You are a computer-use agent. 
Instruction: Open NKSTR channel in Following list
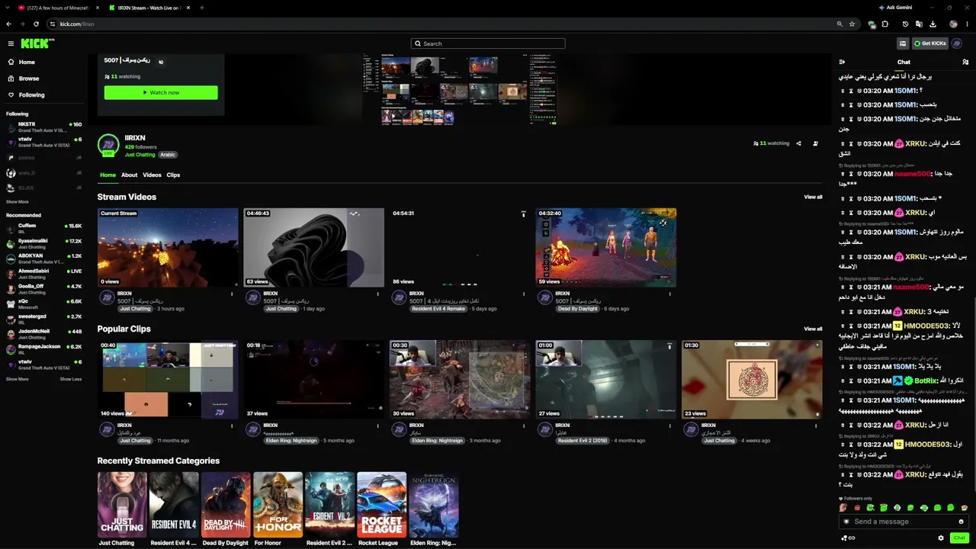tap(44, 127)
